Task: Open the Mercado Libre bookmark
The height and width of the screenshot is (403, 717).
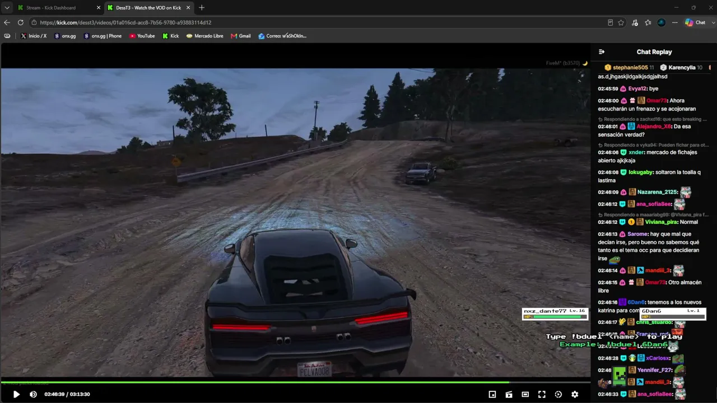Action: click(205, 36)
